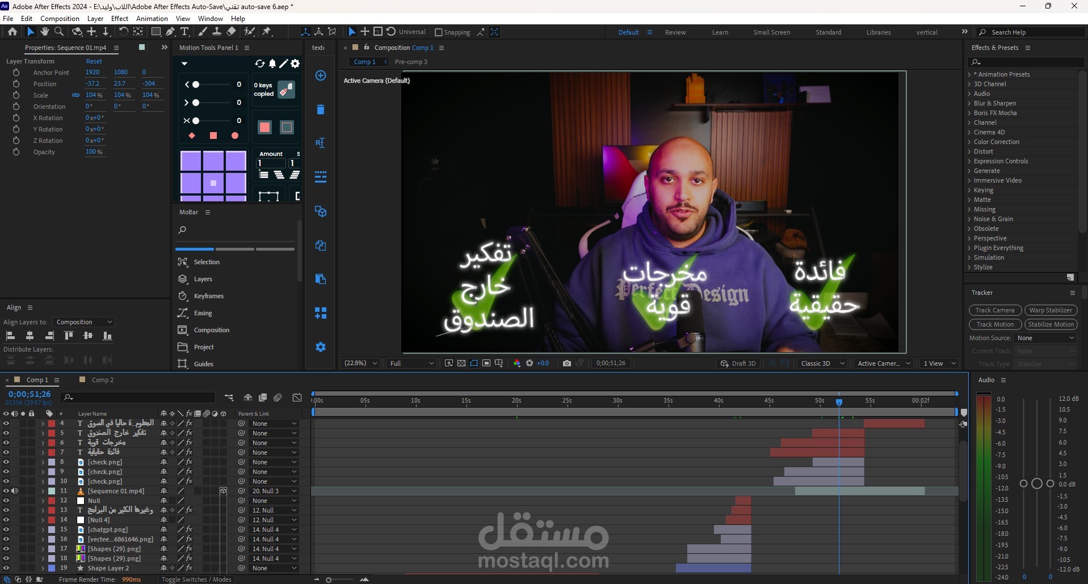Select the Rotation tool
The width and height of the screenshot is (1088, 584).
click(124, 32)
